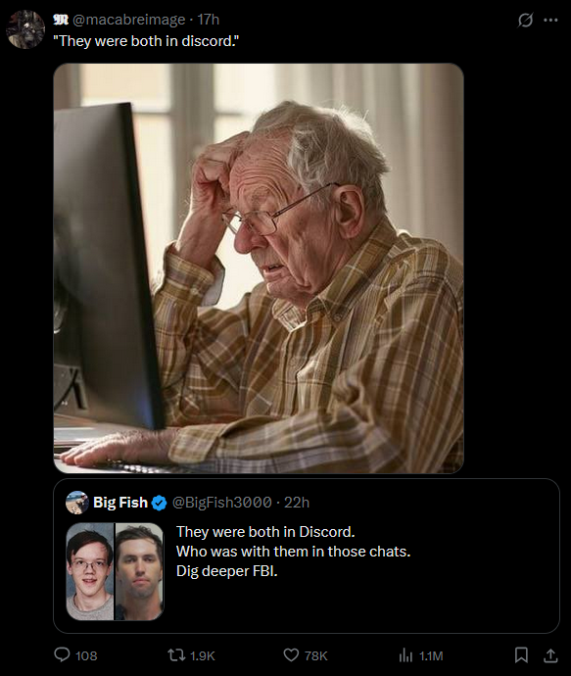Open quoted post text 'Dig deeper FBI.'

pos(226,571)
